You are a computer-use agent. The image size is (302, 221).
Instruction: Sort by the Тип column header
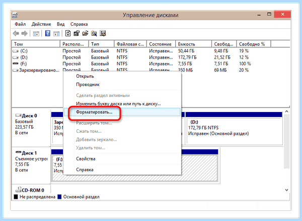tap(102, 44)
